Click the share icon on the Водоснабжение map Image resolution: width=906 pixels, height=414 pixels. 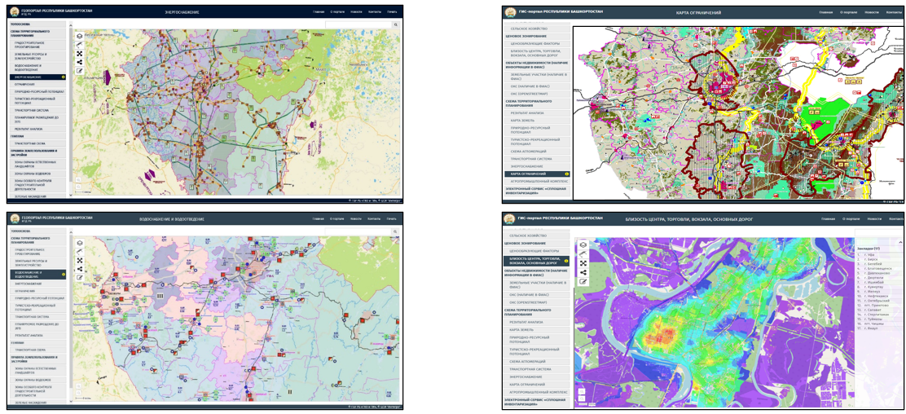point(80,269)
